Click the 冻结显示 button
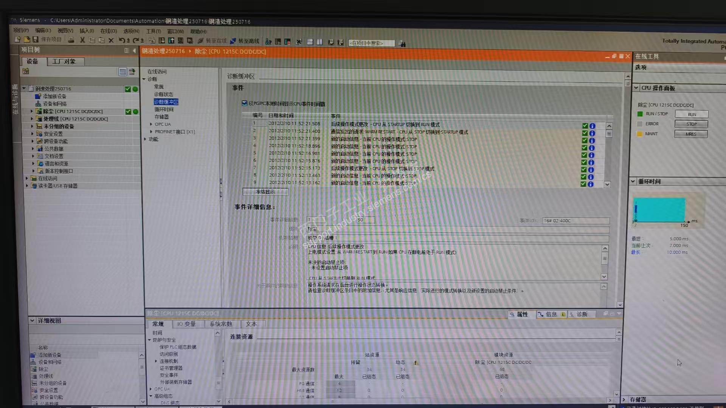The height and width of the screenshot is (408, 726). click(x=265, y=192)
